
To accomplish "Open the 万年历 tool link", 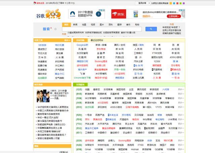I will (x=42, y=57).
